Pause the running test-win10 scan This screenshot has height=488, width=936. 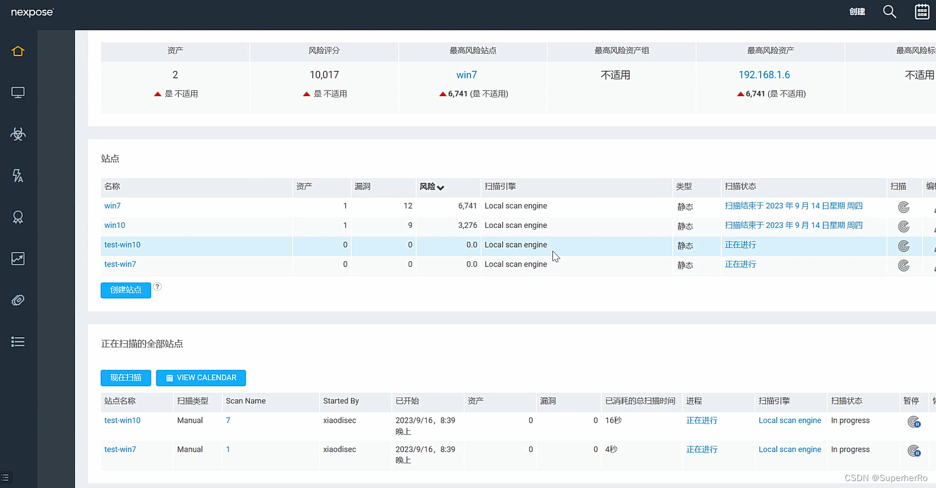[914, 422]
